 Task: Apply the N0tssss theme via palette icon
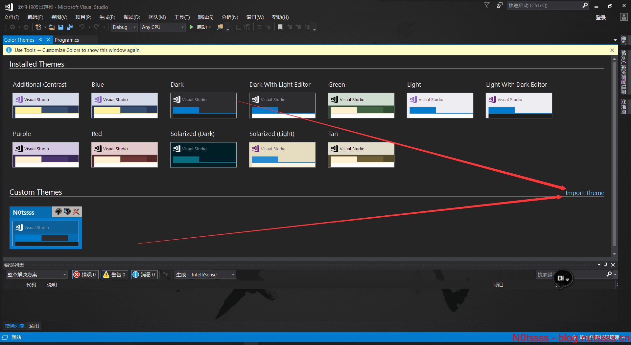coord(58,212)
